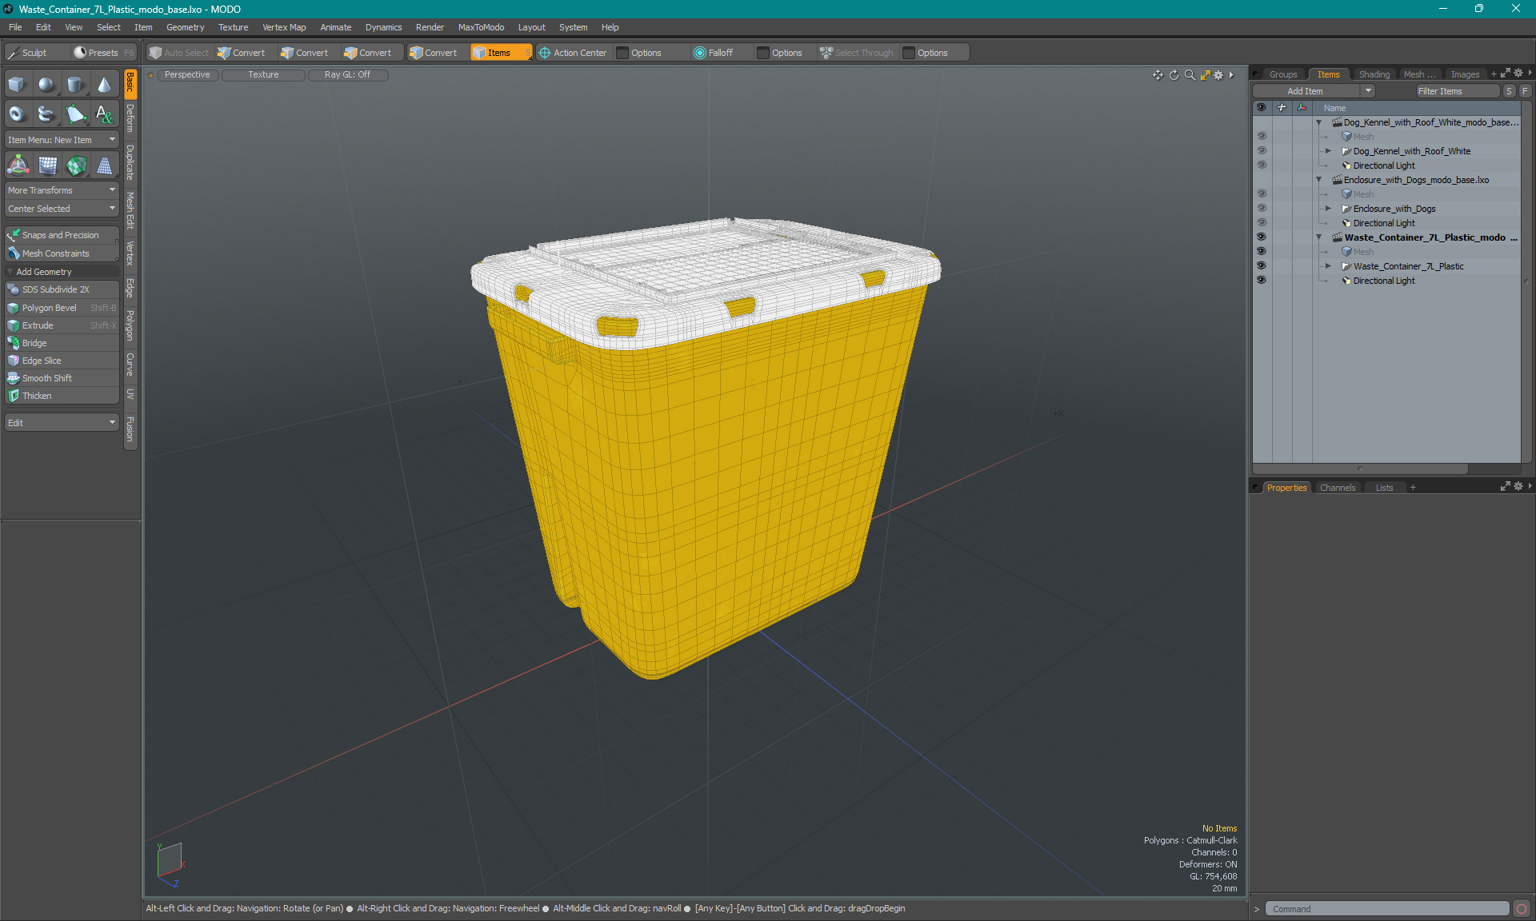The height and width of the screenshot is (921, 1536).
Task: Toggle visibility of Enclosure_with_Dogs group
Action: (x=1262, y=209)
